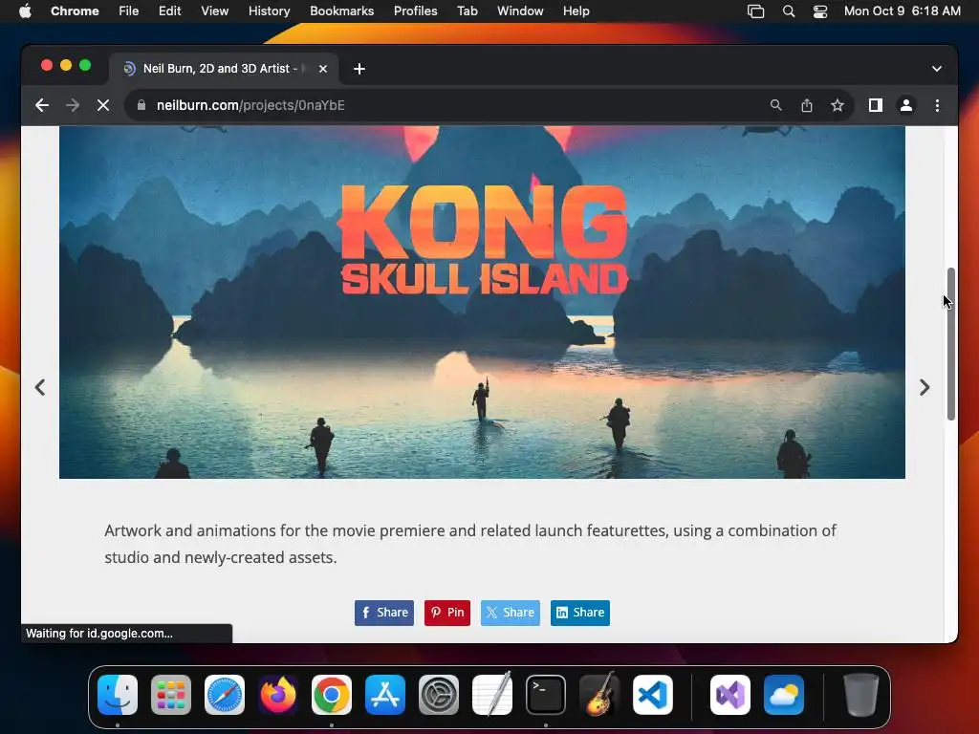Open the File menu
The width and height of the screenshot is (979, 734).
129,11
